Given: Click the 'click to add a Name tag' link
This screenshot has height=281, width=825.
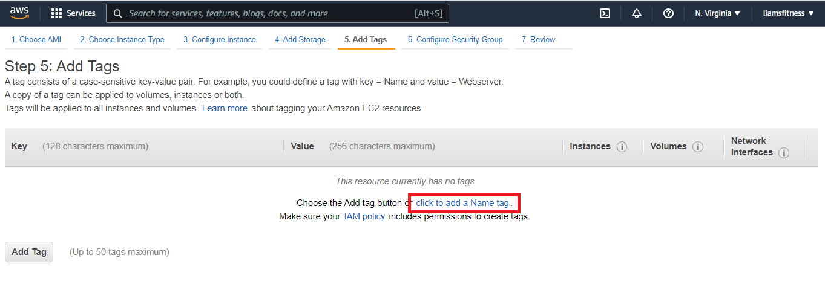Looking at the screenshot, I should tap(462, 203).
